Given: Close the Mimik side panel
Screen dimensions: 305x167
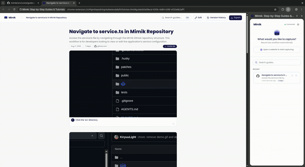Looking at the screenshot, I should point(302,16).
